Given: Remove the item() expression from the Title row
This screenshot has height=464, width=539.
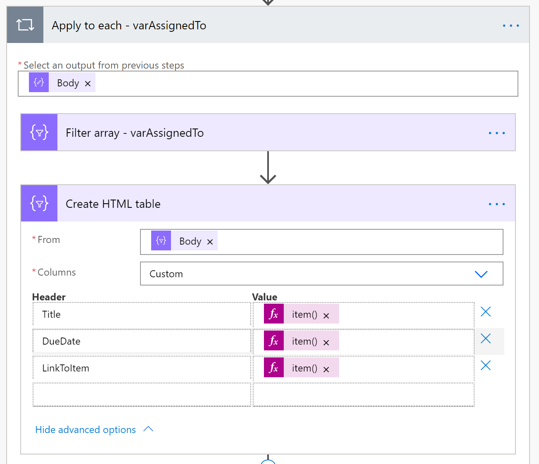Looking at the screenshot, I should pyautogui.click(x=326, y=314).
